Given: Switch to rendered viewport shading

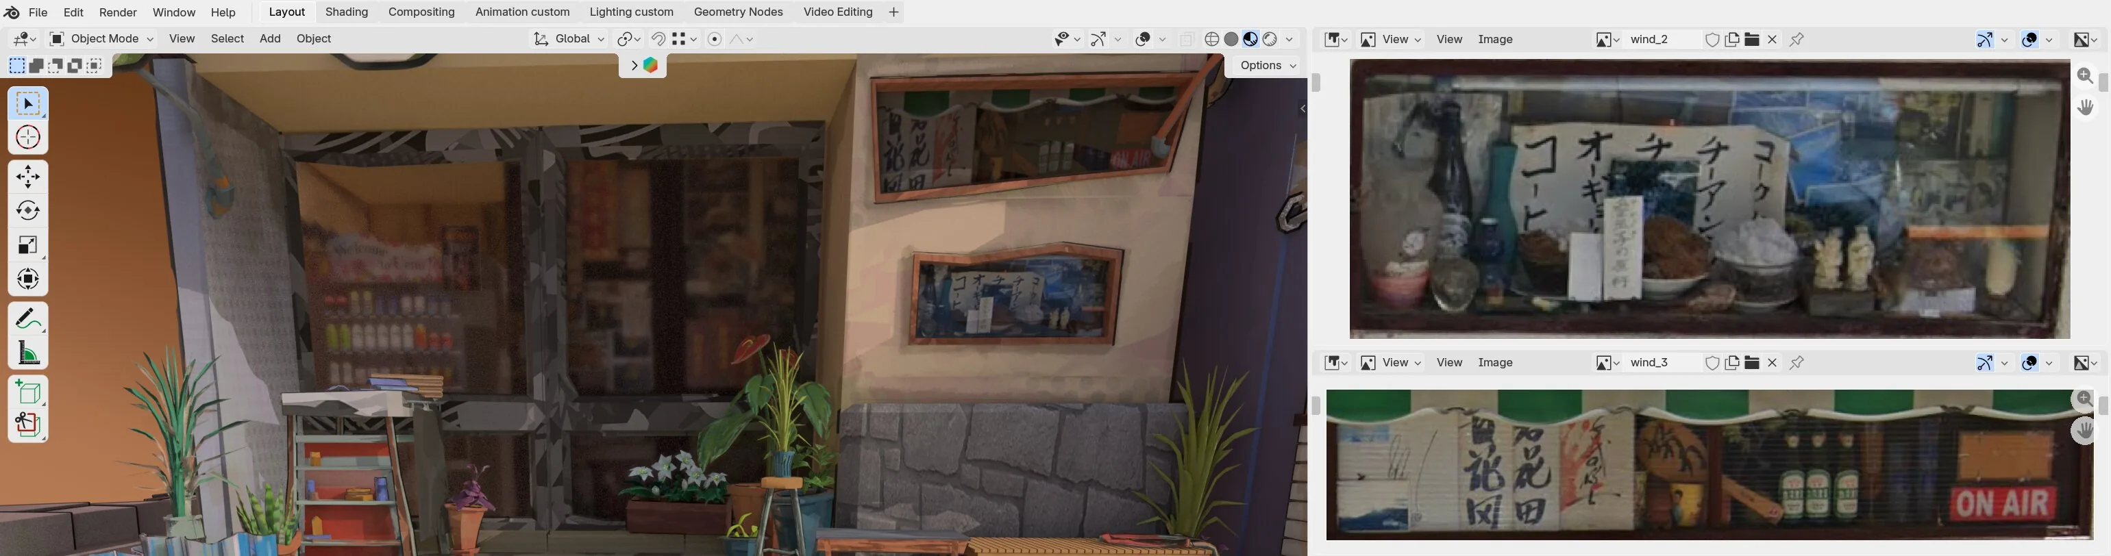Looking at the screenshot, I should pos(1270,39).
